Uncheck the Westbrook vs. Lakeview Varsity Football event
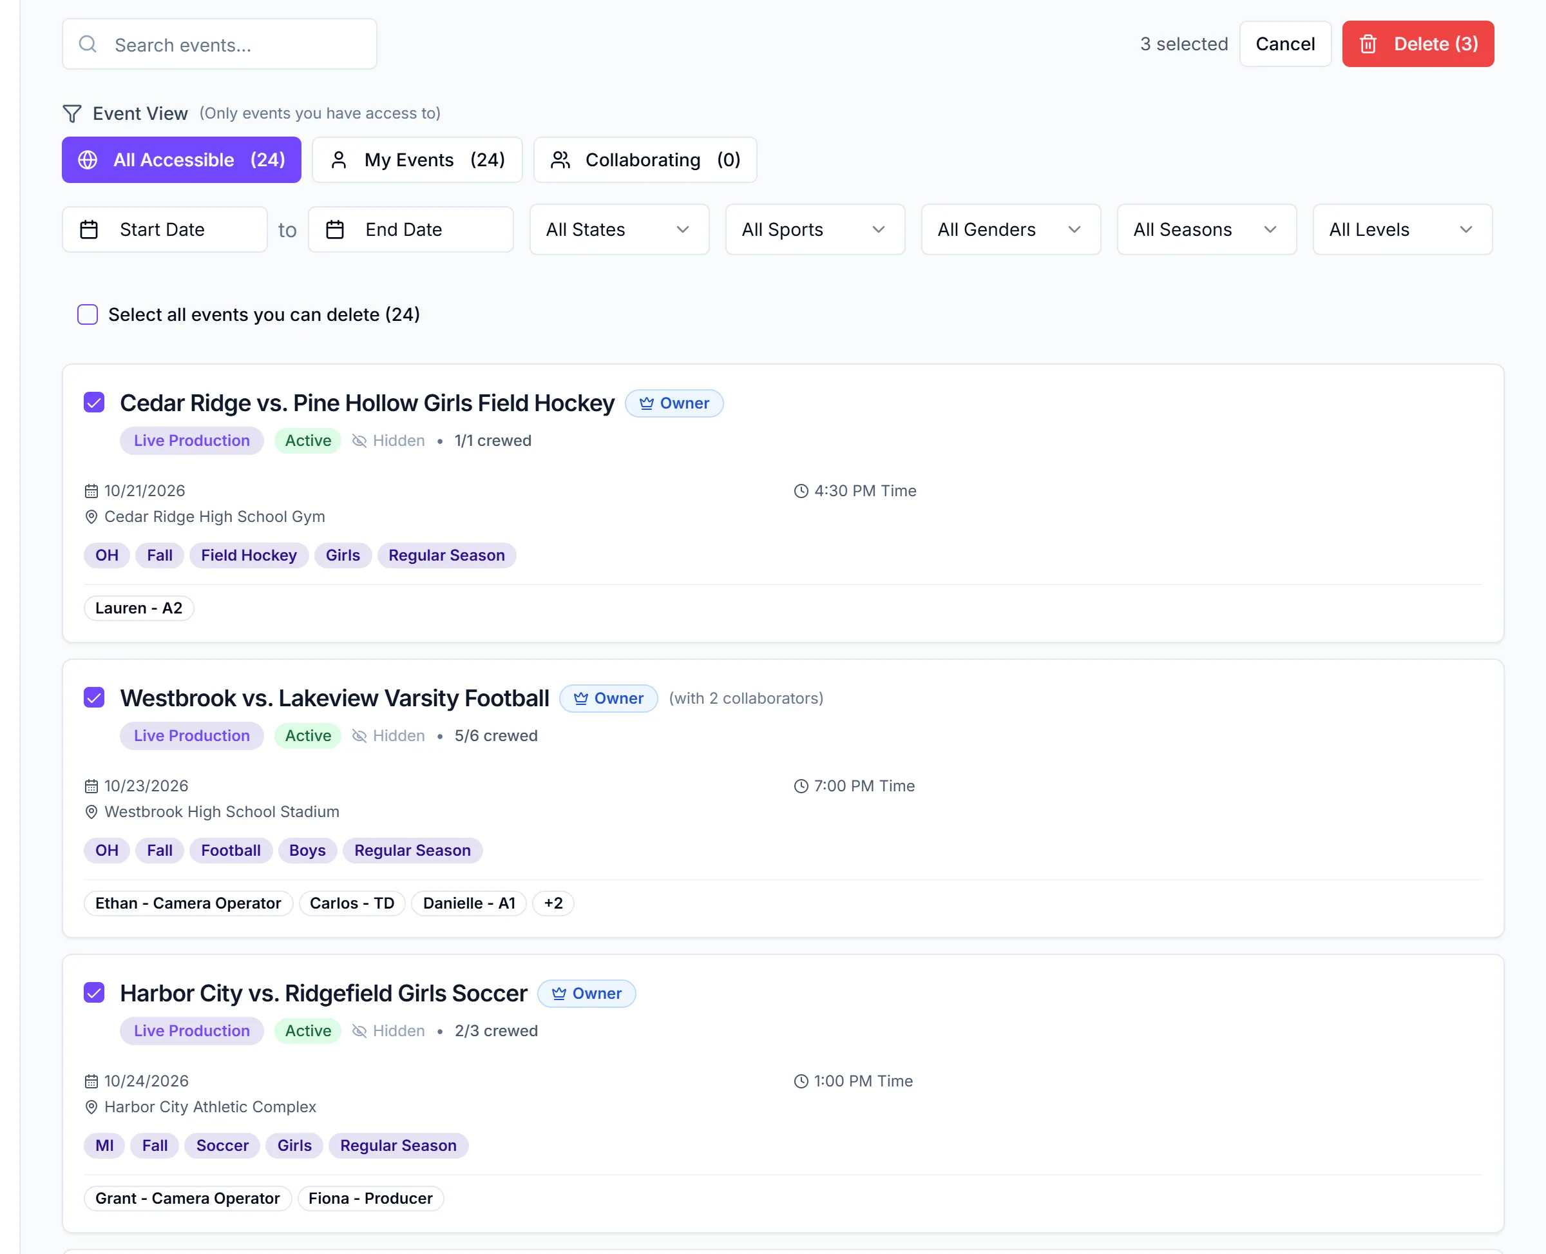The width and height of the screenshot is (1546, 1254). pyautogui.click(x=94, y=698)
